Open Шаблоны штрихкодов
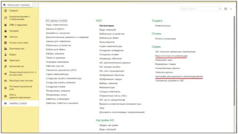This screenshot has height=134, width=238. 58,99
